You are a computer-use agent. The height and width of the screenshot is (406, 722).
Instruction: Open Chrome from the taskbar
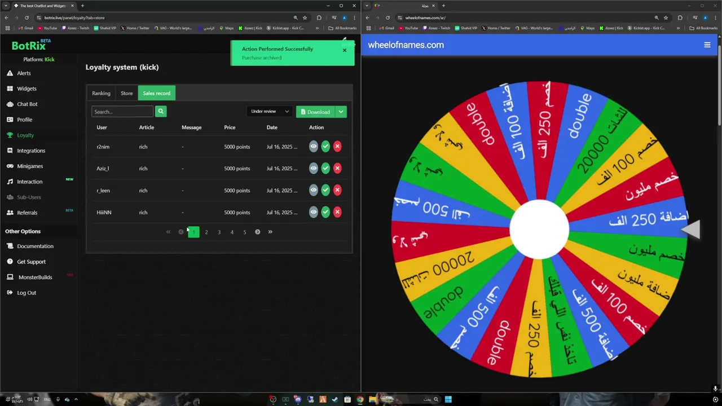(x=360, y=400)
